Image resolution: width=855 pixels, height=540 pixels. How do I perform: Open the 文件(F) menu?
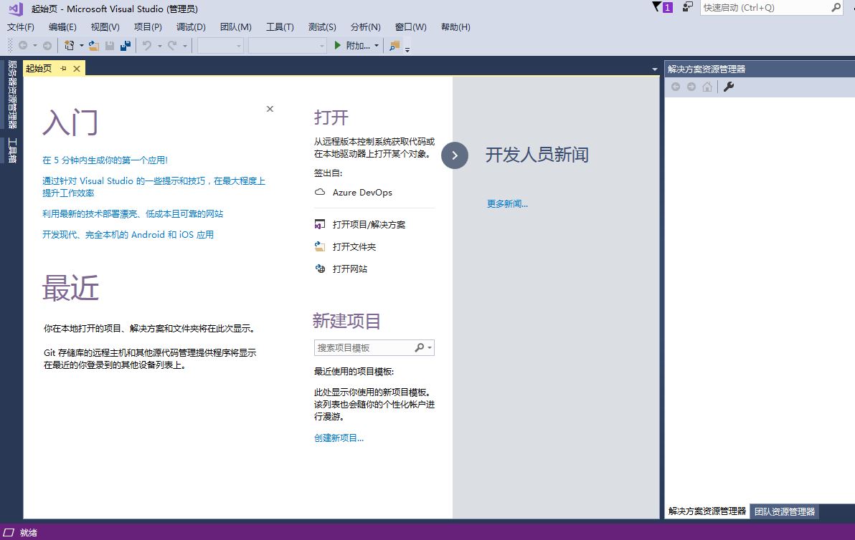click(x=21, y=27)
